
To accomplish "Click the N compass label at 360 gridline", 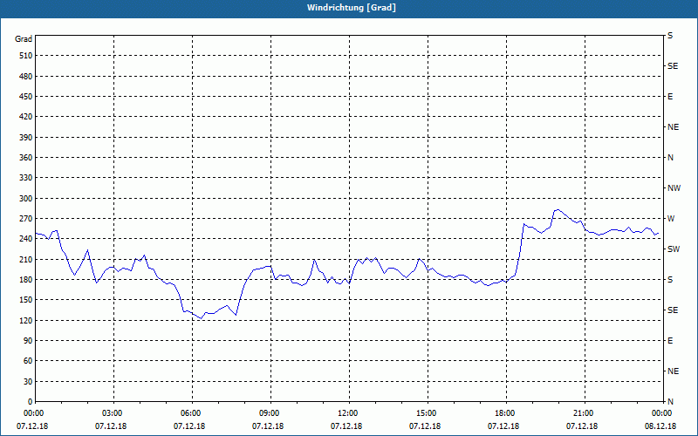I will [x=670, y=158].
